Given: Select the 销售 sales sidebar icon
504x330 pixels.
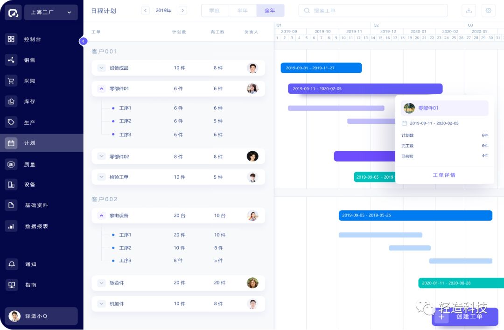Looking at the screenshot, I should point(11,60).
